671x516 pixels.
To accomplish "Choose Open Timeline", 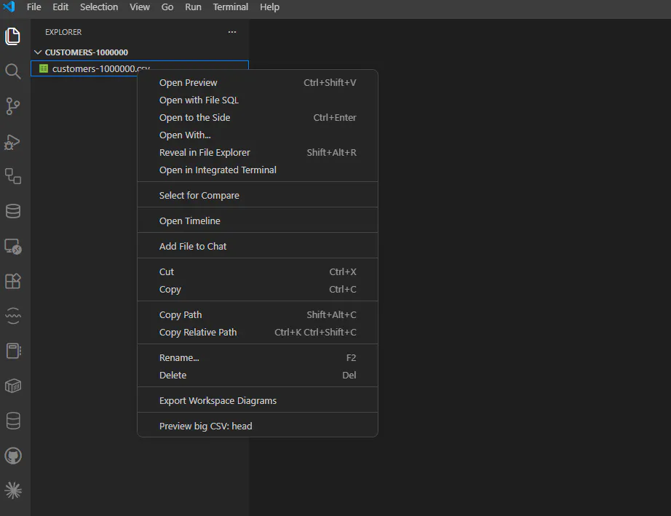I will click(257, 221).
